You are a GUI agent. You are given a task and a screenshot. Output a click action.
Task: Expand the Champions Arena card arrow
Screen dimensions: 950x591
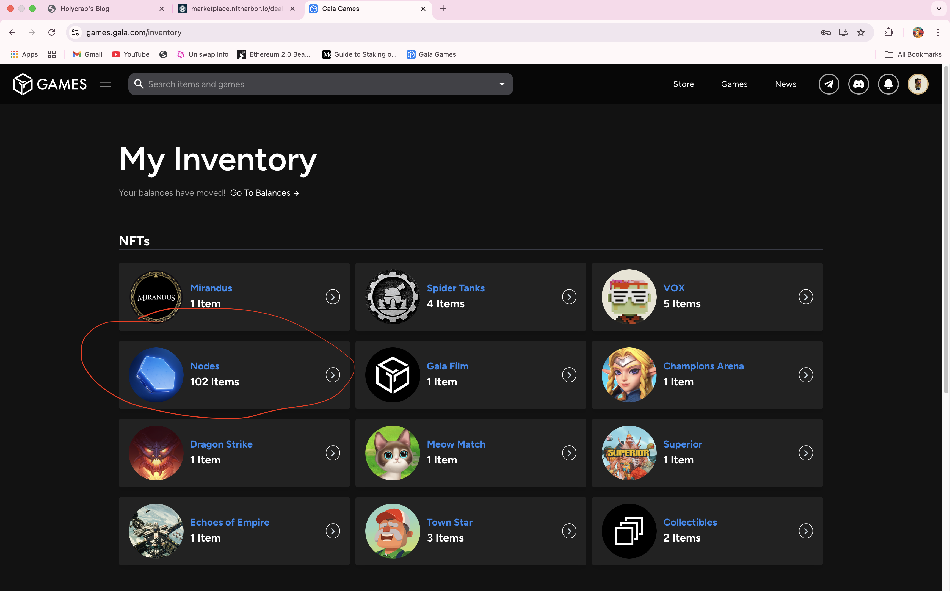pyautogui.click(x=805, y=375)
